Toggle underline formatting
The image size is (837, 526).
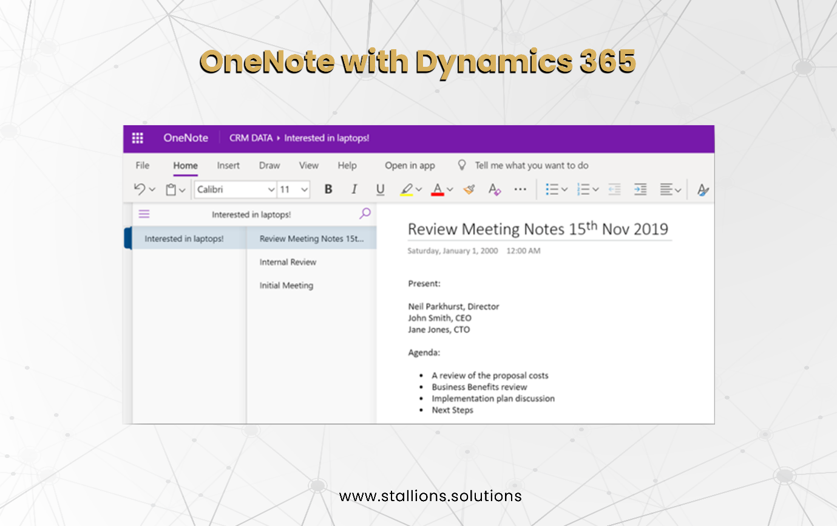381,190
